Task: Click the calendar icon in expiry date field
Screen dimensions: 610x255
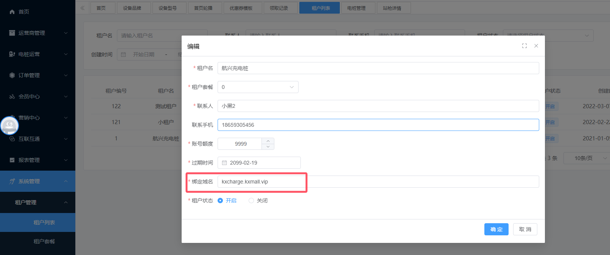Action: pos(224,163)
